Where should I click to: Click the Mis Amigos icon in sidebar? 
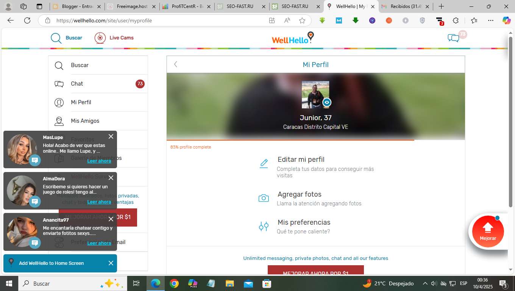coord(59,121)
